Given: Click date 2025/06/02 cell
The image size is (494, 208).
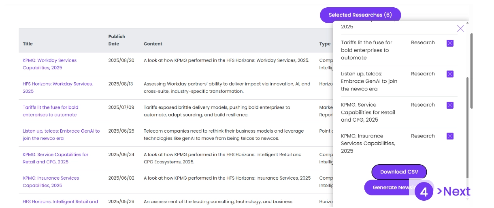Looking at the screenshot, I should click(121, 178).
